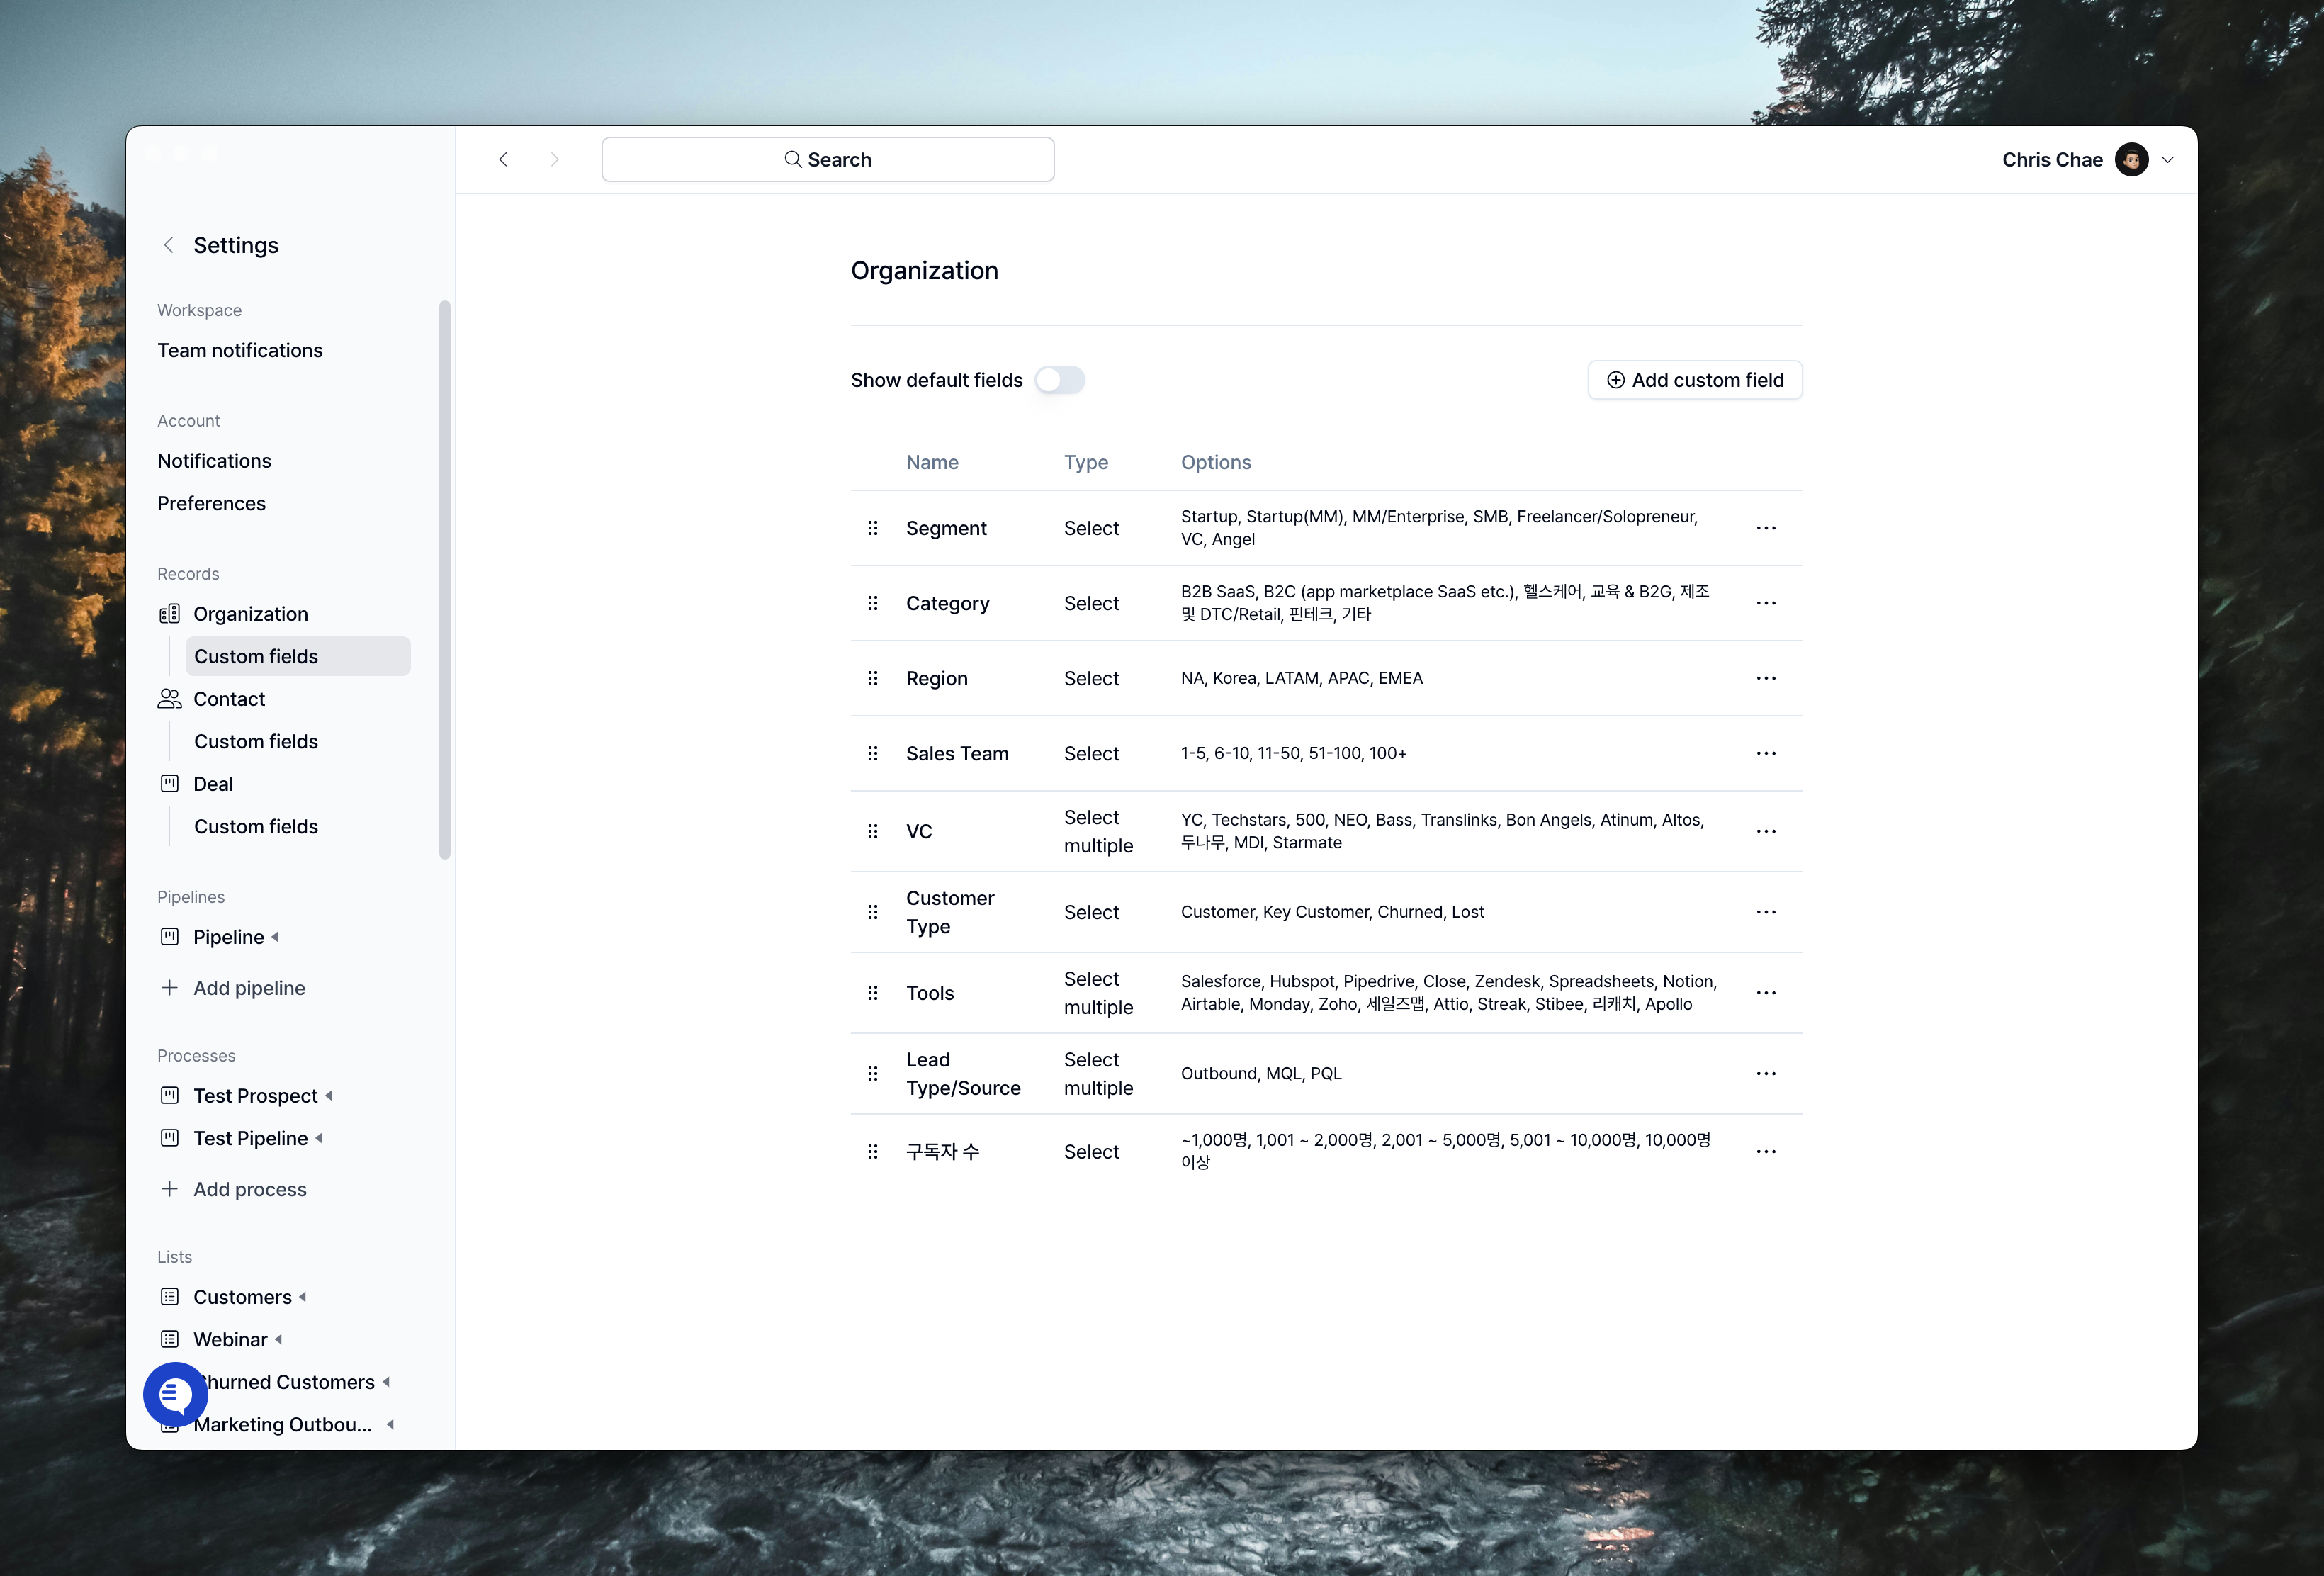This screenshot has height=1576, width=2324.
Task: Open three-dot menu for Tools field
Action: click(1766, 993)
